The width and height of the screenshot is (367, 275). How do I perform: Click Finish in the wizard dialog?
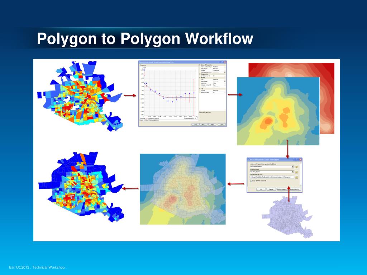212,124
